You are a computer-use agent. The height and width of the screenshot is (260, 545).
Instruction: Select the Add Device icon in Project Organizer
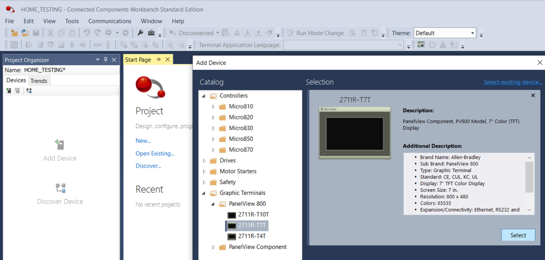pyautogui.click(x=60, y=145)
